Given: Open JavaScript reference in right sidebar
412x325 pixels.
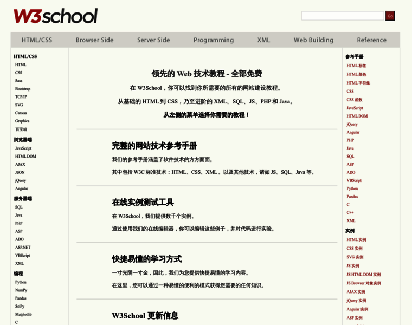Looking at the screenshot, I should [355, 108].
